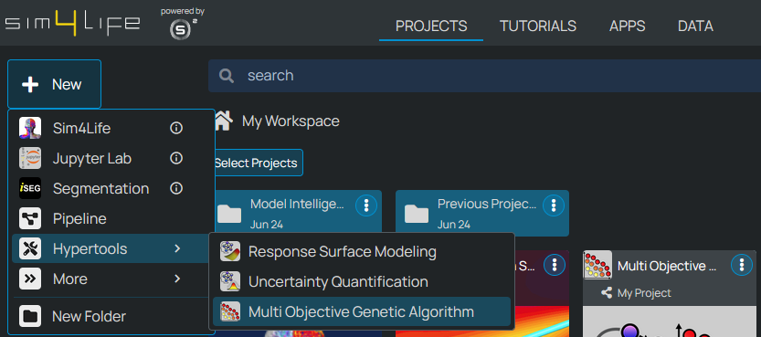Open Multi Objective project thumbnail
This screenshot has width=761, height=337.
pyautogui.click(x=670, y=321)
